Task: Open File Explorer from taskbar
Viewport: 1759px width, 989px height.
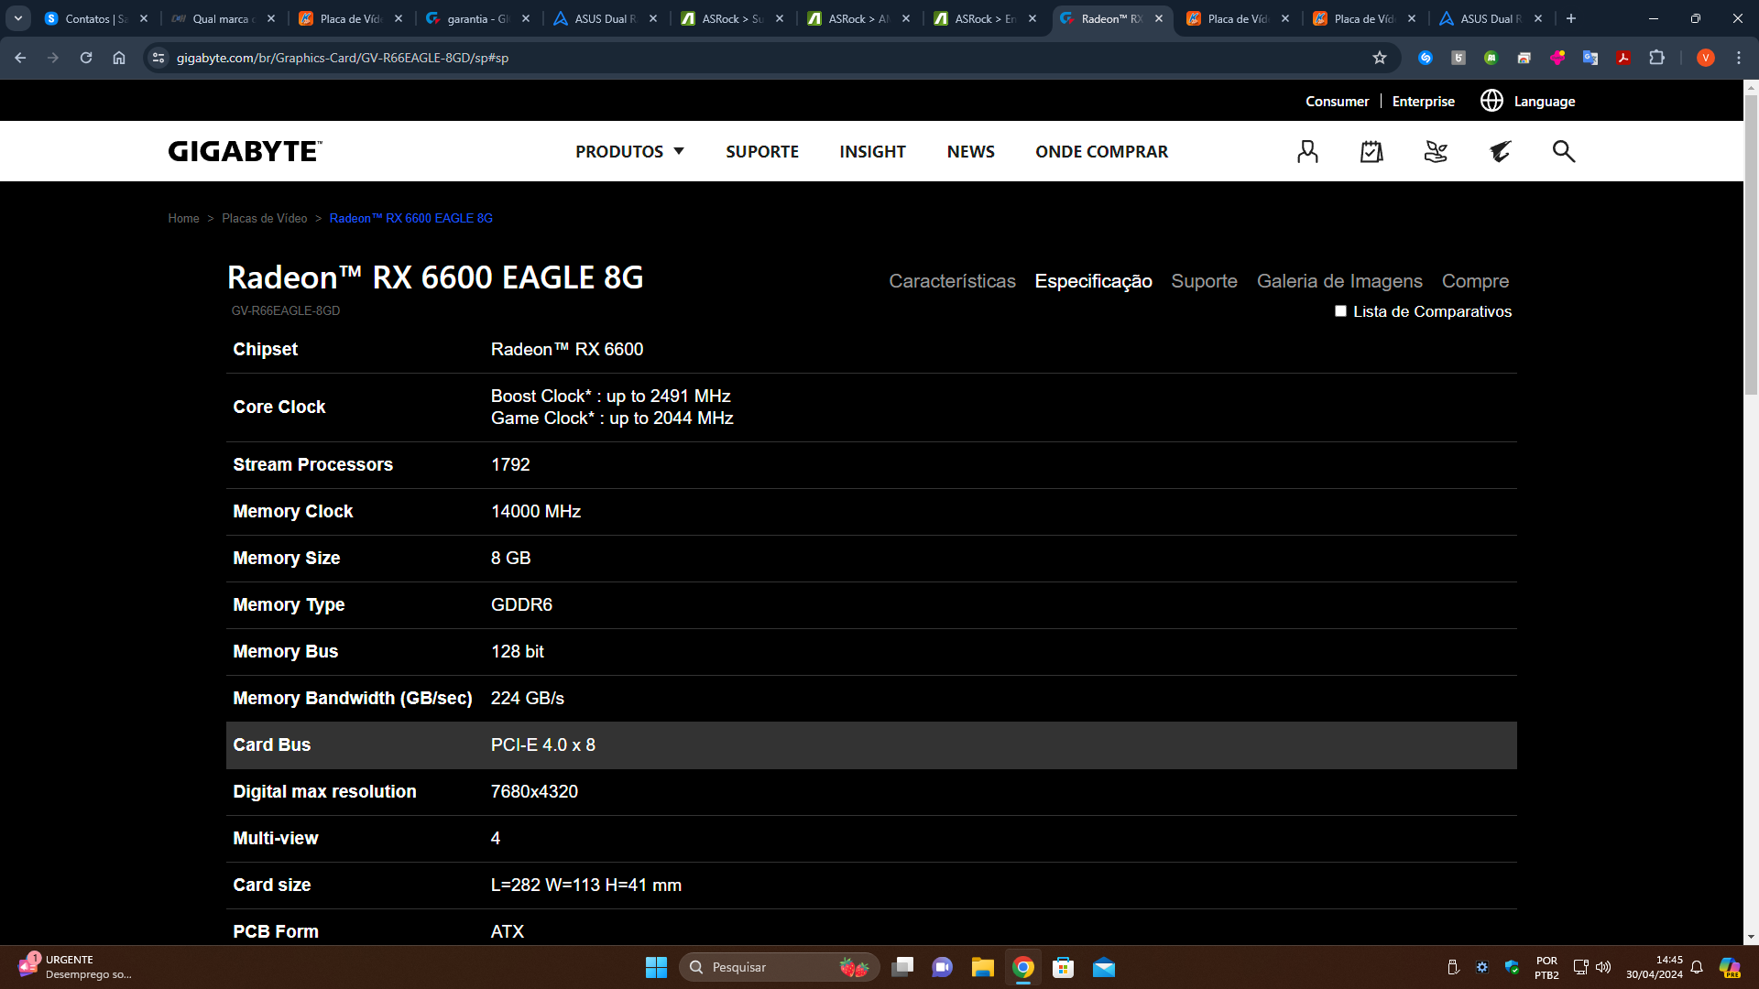Action: pos(983,967)
